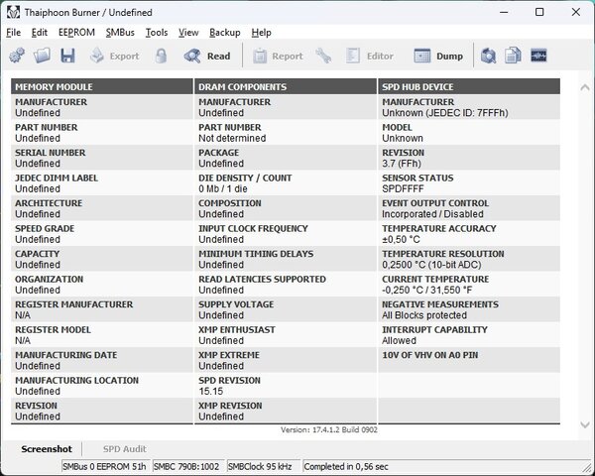The image size is (595, 476).
Task: Click the wrench tool icon
Action: point(323,56)
